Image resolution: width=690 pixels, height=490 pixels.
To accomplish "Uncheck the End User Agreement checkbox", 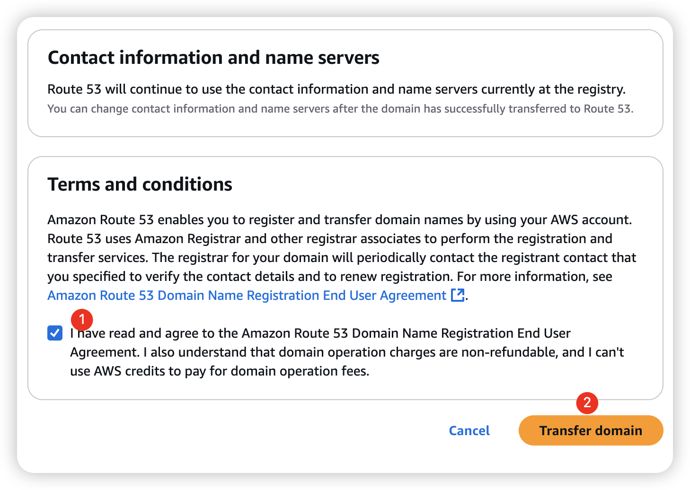I will coord(55,333).
